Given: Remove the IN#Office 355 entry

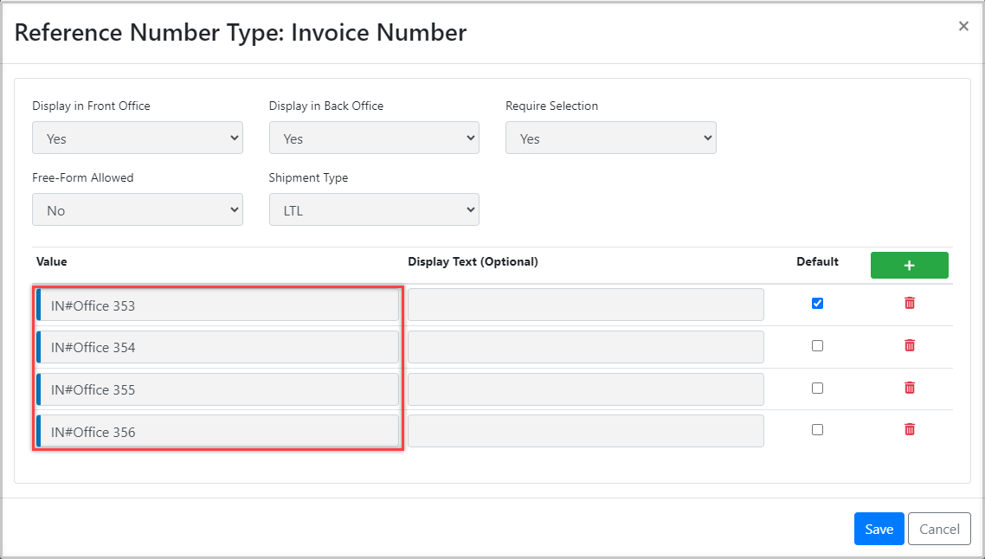Looking at the screenshot, I should point(909,388).
